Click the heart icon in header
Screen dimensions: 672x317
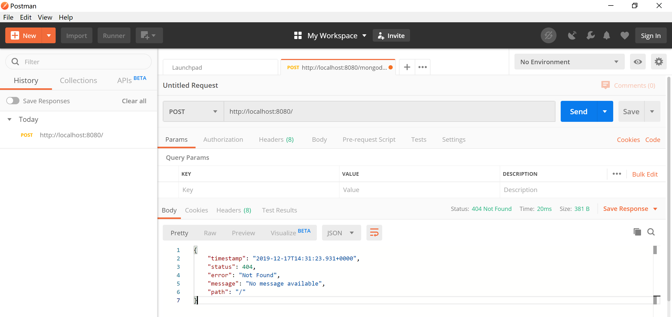624,35
